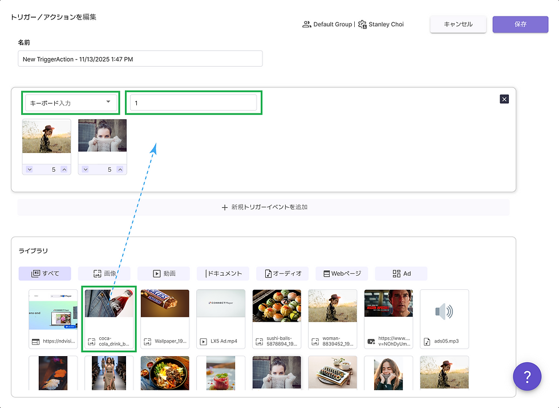Screen dimensions: 559x408
Task: Click the Default Group members icon
Action: tap(306, 24)
